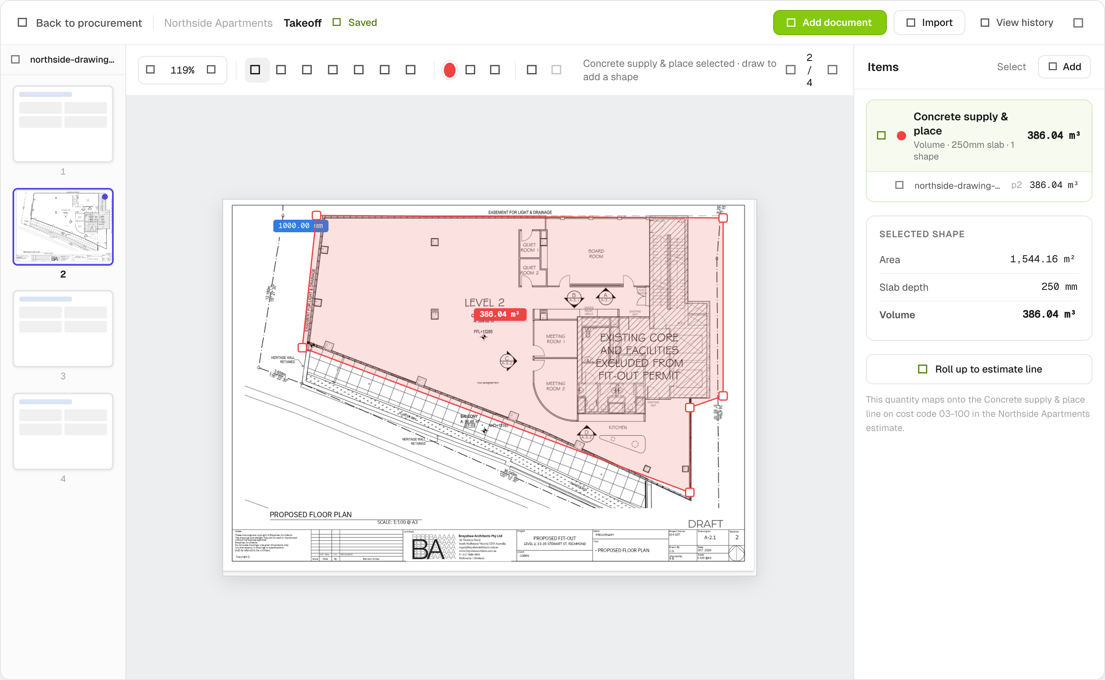Click Roll up to estimate line
The image size is (1105, 680).
pos(978,369)
